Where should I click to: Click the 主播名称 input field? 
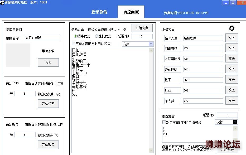(x=43, y=38)
